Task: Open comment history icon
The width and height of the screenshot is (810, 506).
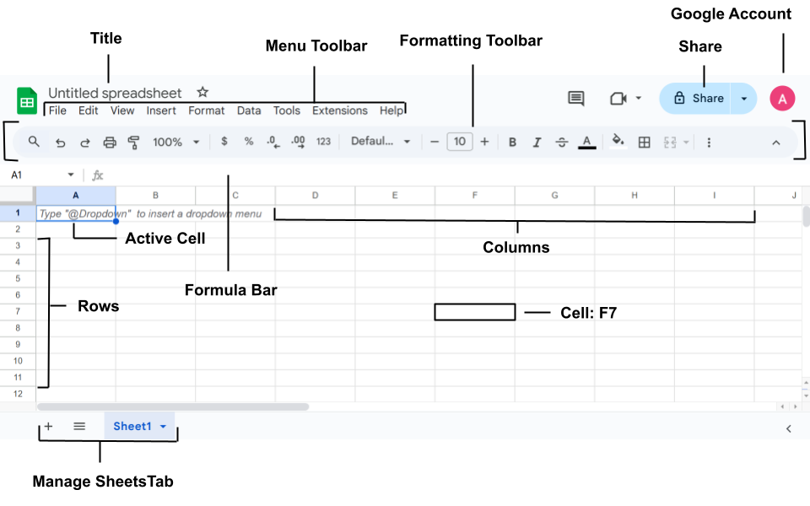Action: point(575,99)
